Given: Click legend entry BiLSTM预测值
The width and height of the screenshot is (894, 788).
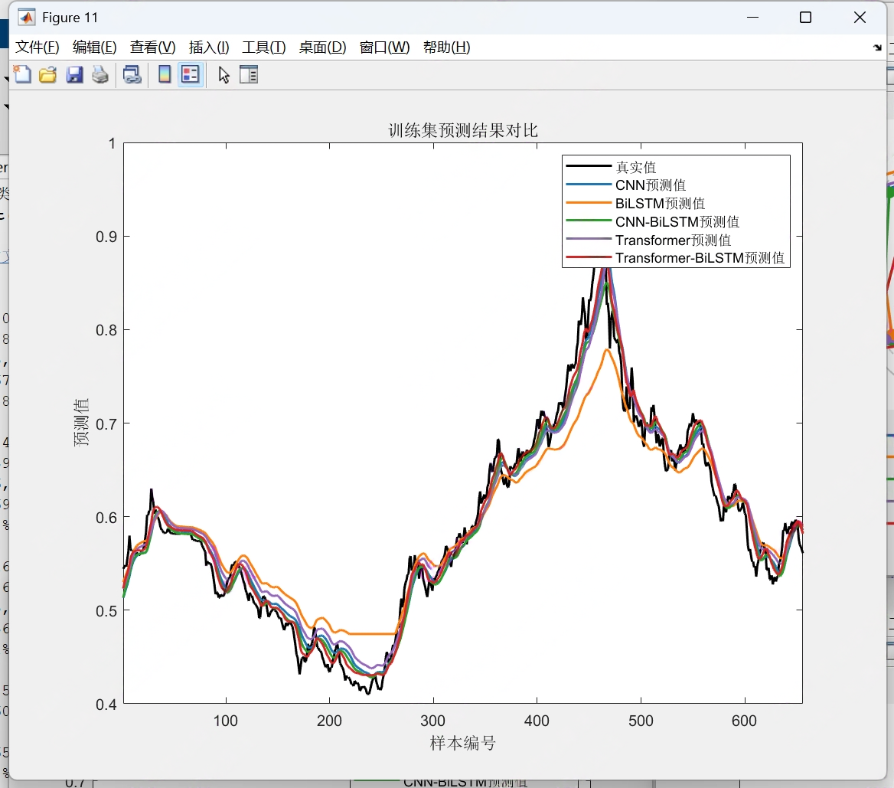Looking at the screenshot, I should (x=661, y=203).
